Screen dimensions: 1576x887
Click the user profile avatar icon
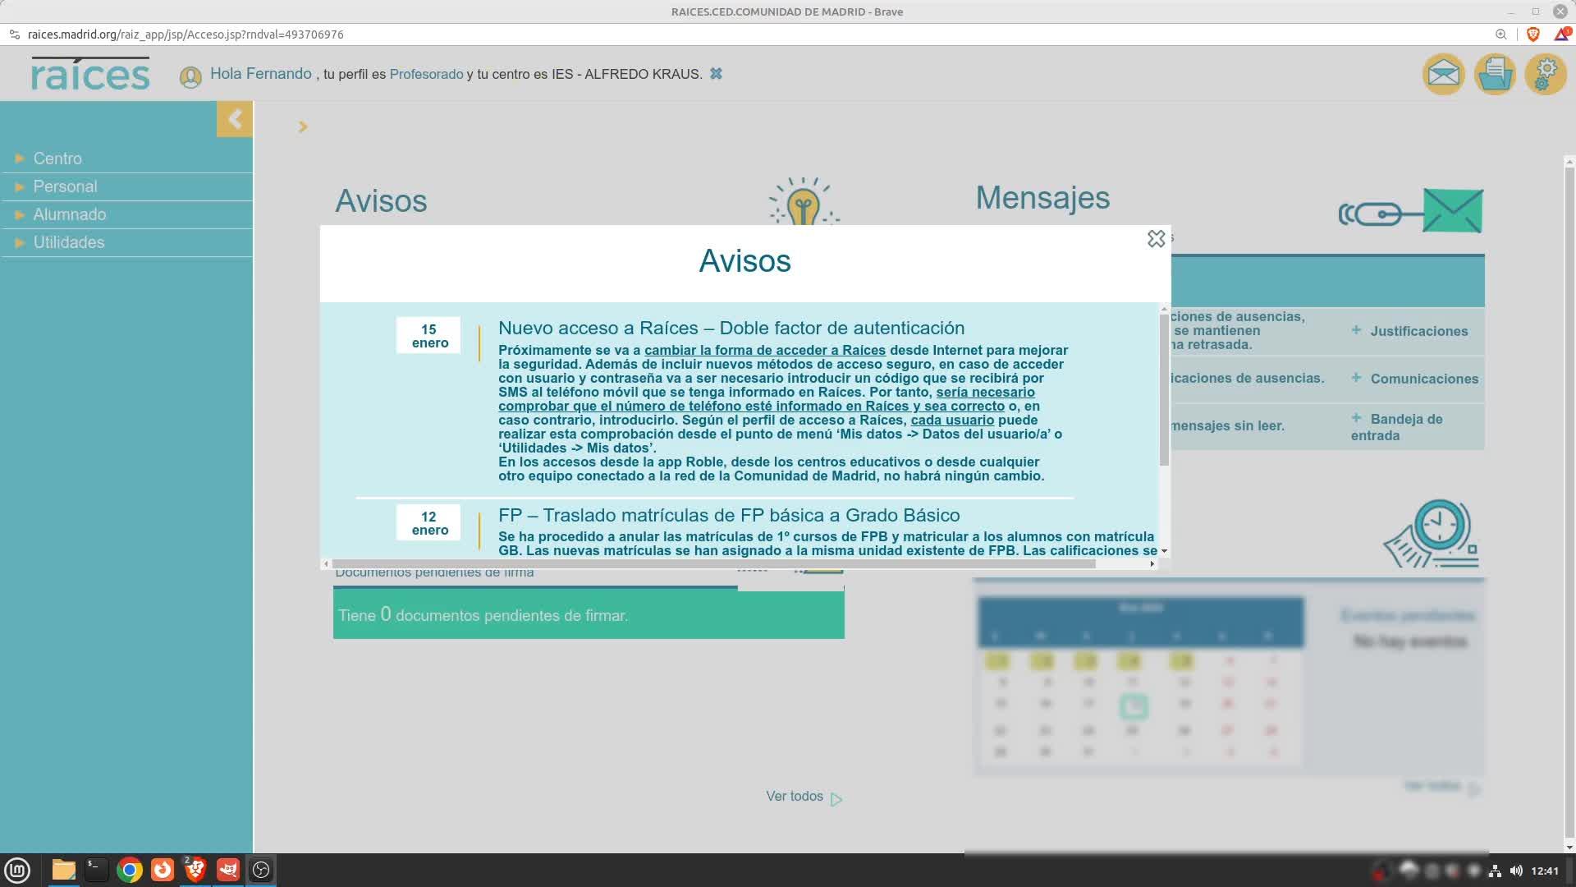point(190,77)
